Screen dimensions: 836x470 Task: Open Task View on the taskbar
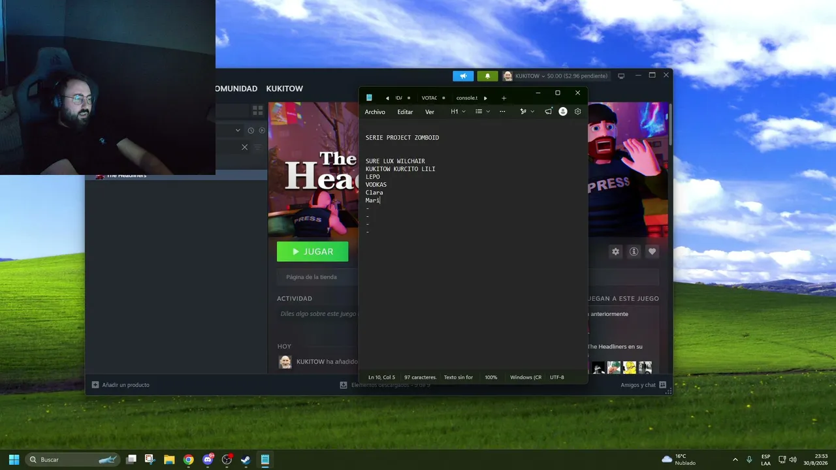pyautogui.click(x=131, y=460)
